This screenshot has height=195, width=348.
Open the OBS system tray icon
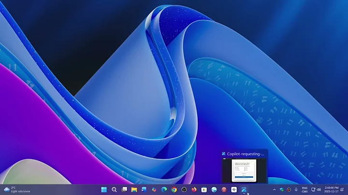coord(289,190)
